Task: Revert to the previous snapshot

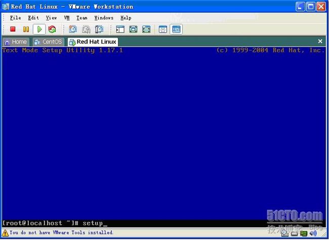Action: 86,29
